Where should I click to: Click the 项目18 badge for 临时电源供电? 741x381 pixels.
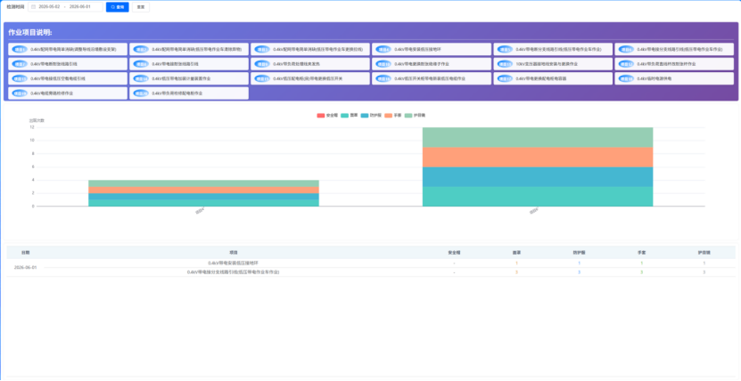626,78
